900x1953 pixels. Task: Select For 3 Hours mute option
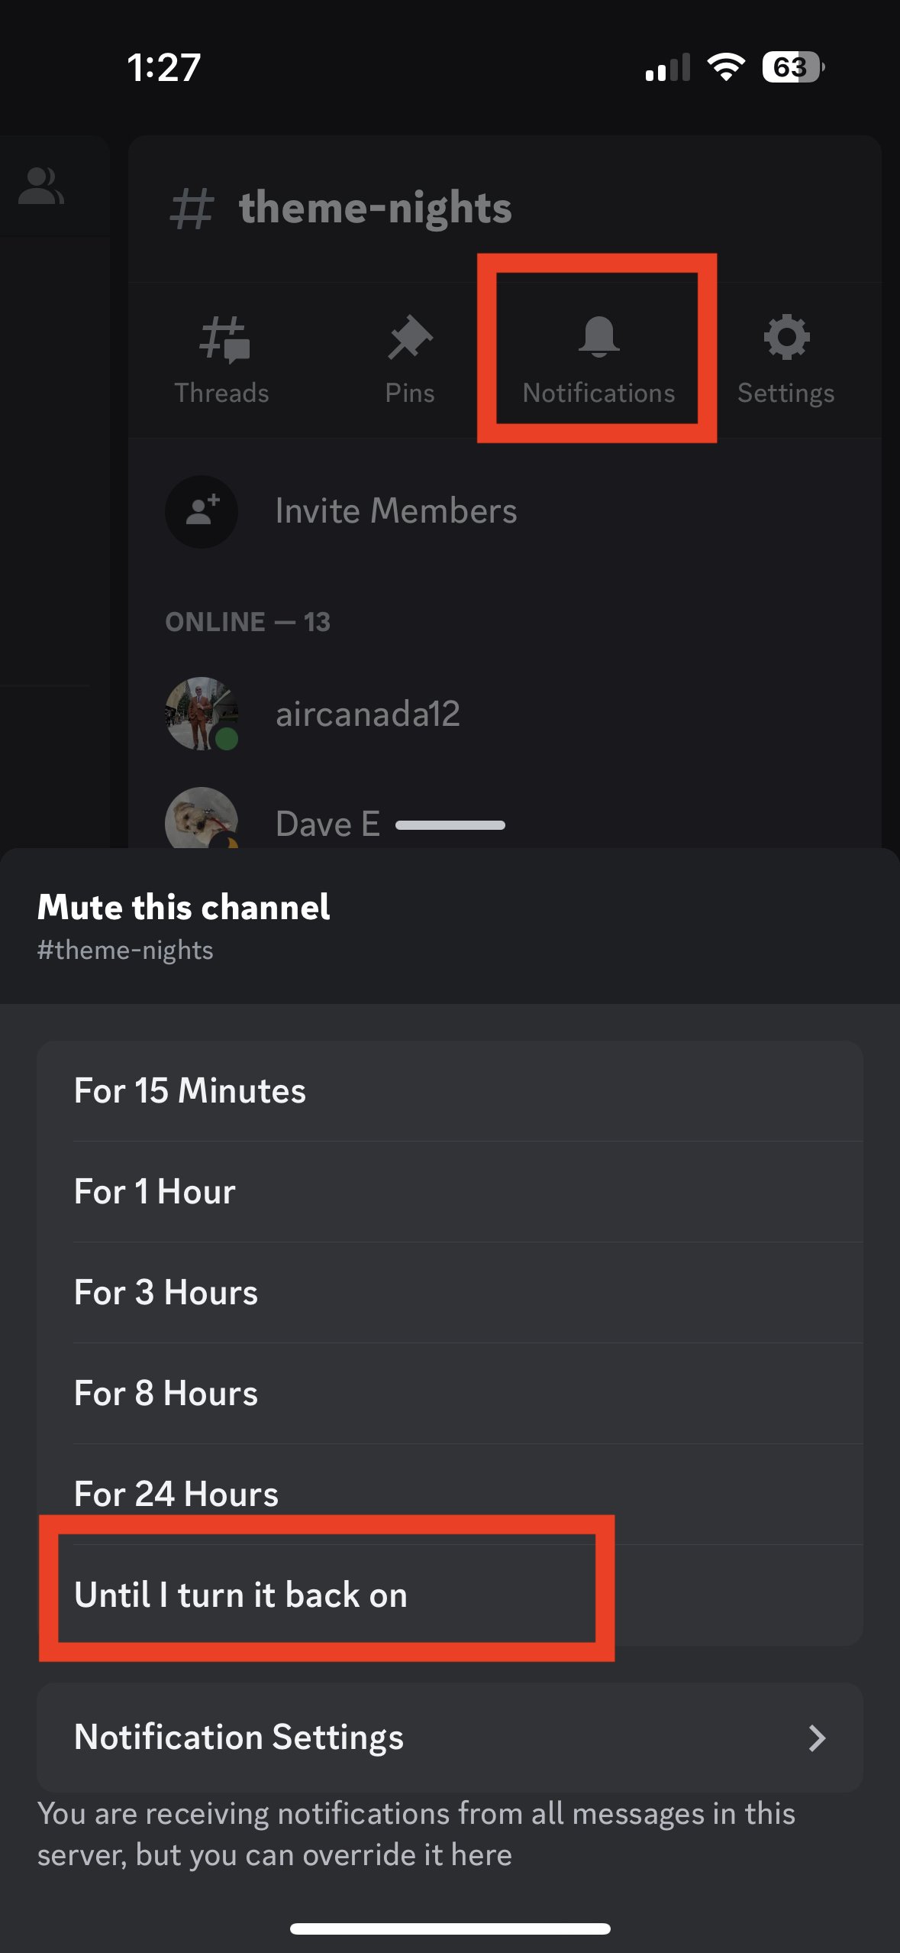click(x=450, y=1293)
